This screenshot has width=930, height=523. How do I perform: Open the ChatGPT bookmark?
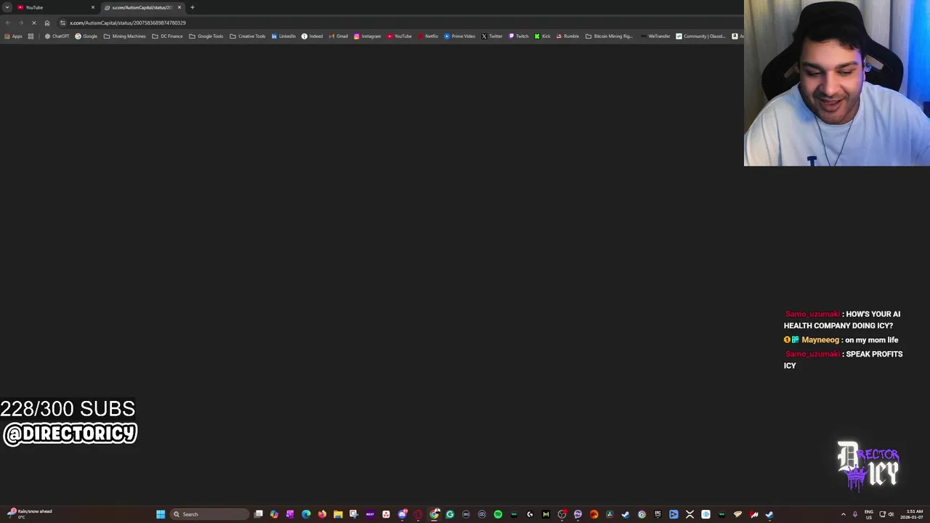click(x=57, y=36)
